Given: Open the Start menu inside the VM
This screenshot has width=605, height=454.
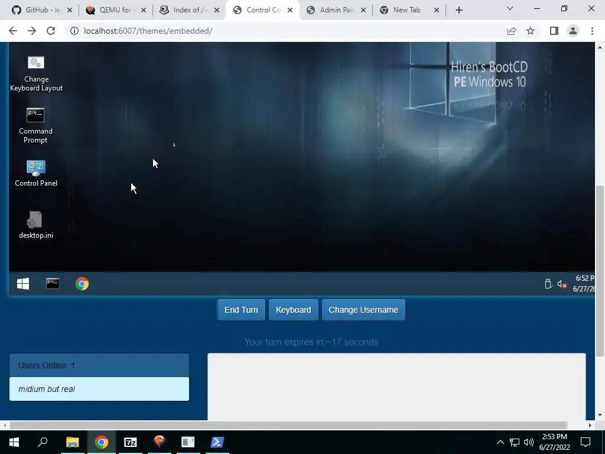Looking at the screenshot, I should tap(23, 284).
